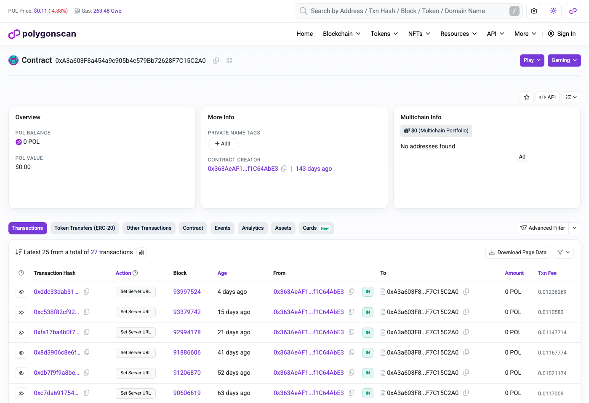Show QR code for contract address
This screenshot has width=589, height=403.
[229, 61]
